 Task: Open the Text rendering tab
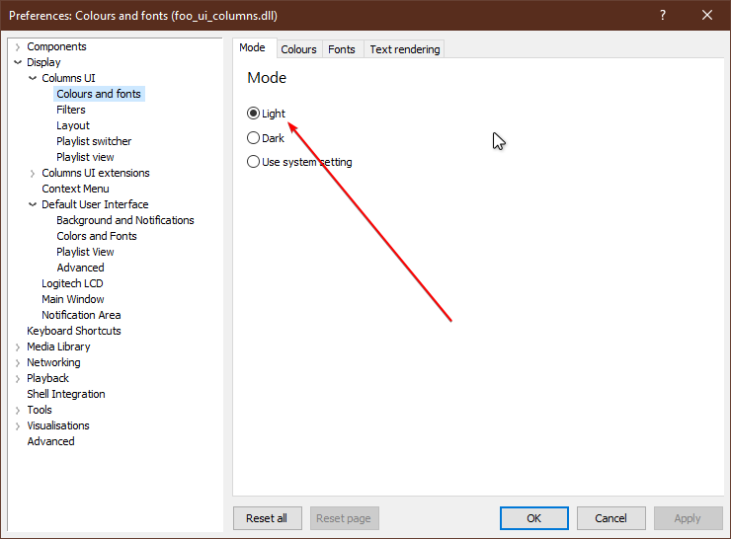(x=405, y=49)
